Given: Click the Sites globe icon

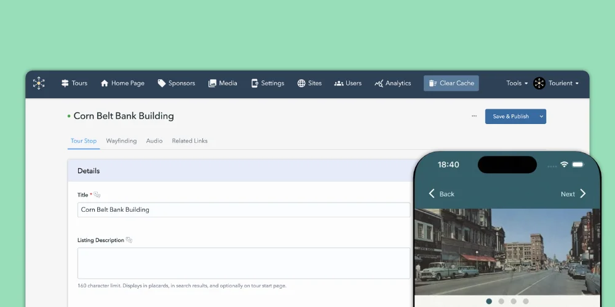Looking at the screenshot, I should click(x=301, y=83).
